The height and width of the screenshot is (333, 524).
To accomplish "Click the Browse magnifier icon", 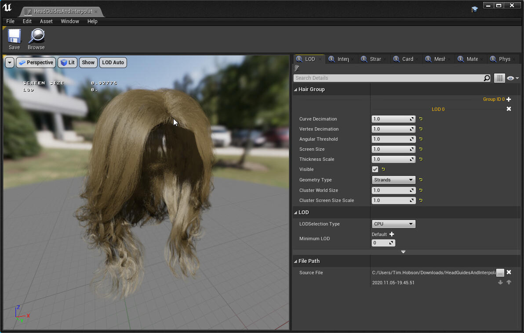I will [36, 36].
